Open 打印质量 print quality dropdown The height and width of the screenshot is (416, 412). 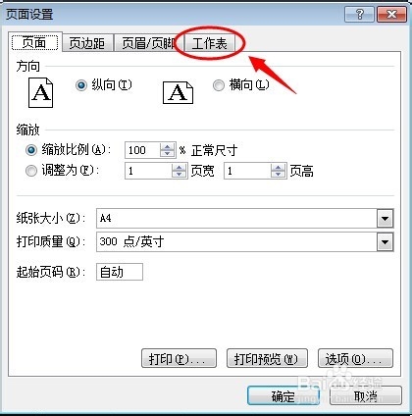click(385, 242)
